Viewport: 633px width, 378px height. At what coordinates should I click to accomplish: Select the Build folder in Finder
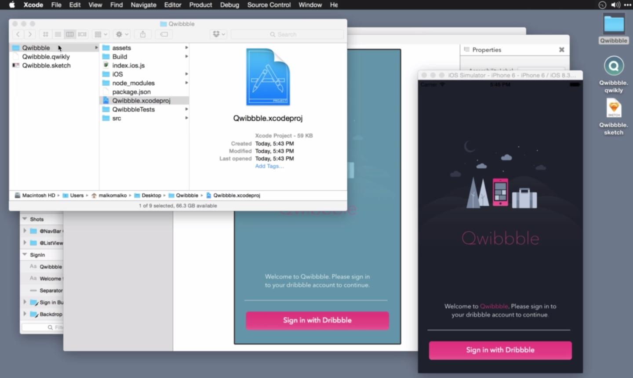coord(144,57)
